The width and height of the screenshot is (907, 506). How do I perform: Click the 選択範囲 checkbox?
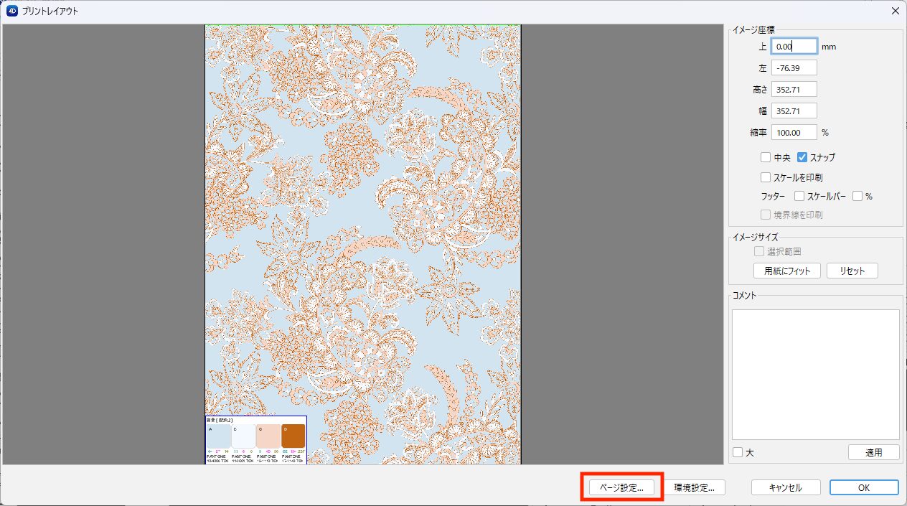(x=759, y=252)
